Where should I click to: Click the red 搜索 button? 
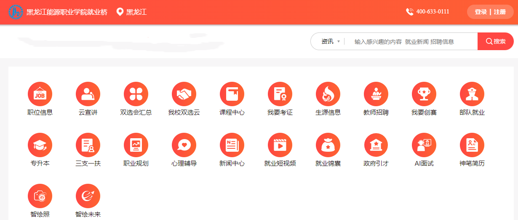coord(495,41)
